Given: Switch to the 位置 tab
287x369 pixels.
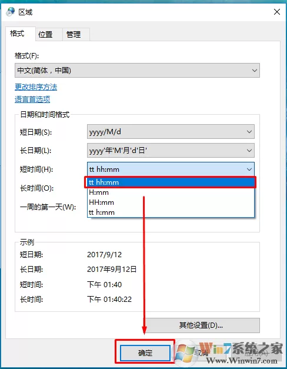Looking at the screenshot, I should click(45, 35).
